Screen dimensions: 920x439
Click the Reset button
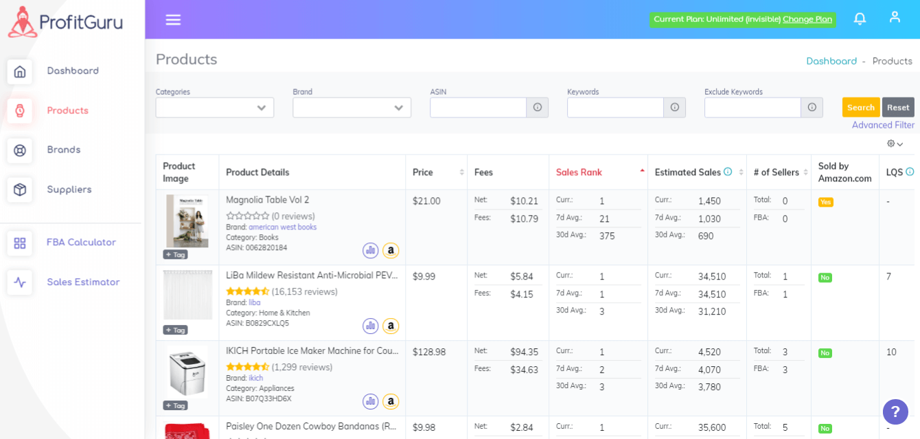pyautogui.click(x=898, y=107)
